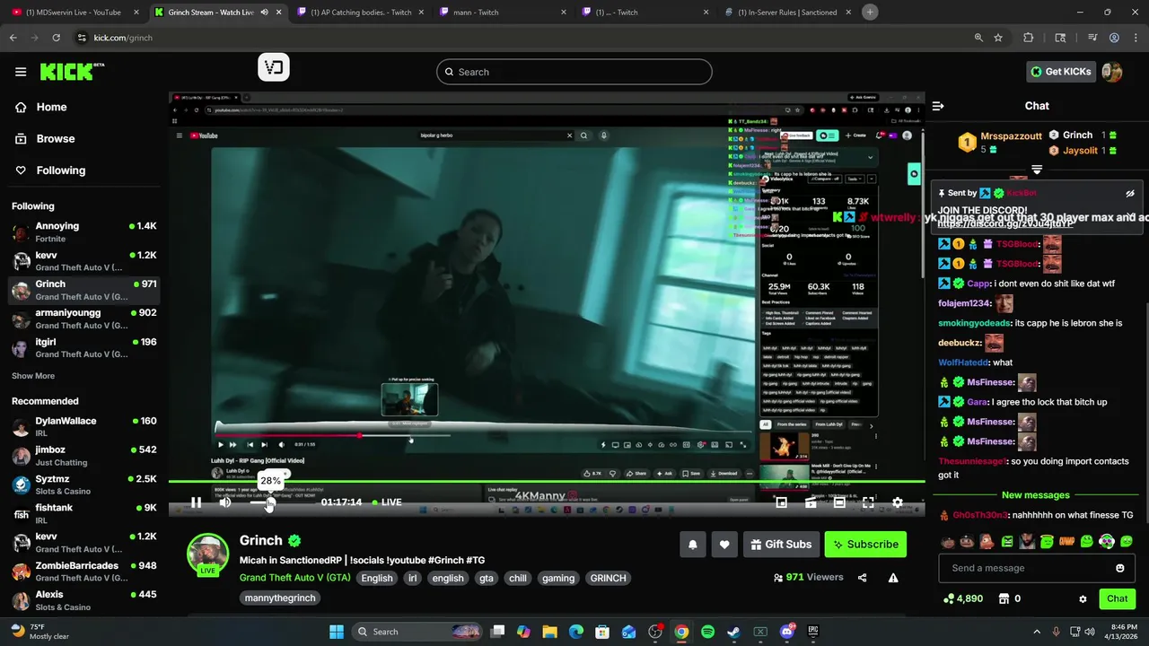Viewport: 1149px width, 646px height.
Task: Select the gta tag
Action: pos(487,578)
